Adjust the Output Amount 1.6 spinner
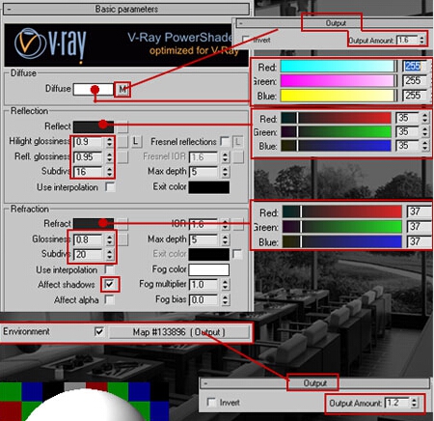The image size is (434, 421). (x=421, y=41)
